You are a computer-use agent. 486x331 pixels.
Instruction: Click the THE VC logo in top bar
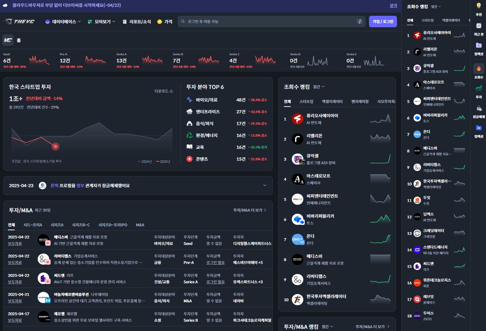coord(19,22)
